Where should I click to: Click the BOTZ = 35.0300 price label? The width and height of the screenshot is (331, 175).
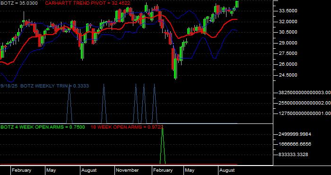(x=19, y=3)
